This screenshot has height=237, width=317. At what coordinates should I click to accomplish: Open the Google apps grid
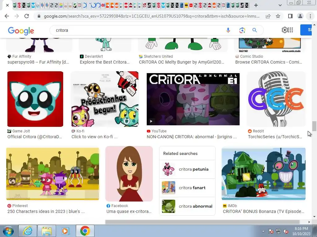pos(290,30)
